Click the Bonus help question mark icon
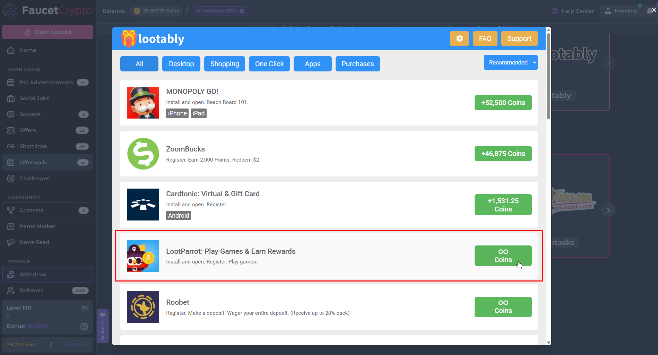The height and width of the screenshot is (355, 658). click(x=84, y=326)
